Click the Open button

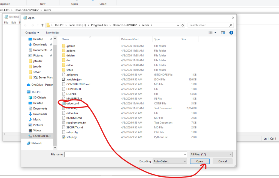[x=199, y=161]
